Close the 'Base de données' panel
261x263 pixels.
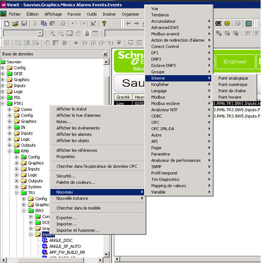105,54
